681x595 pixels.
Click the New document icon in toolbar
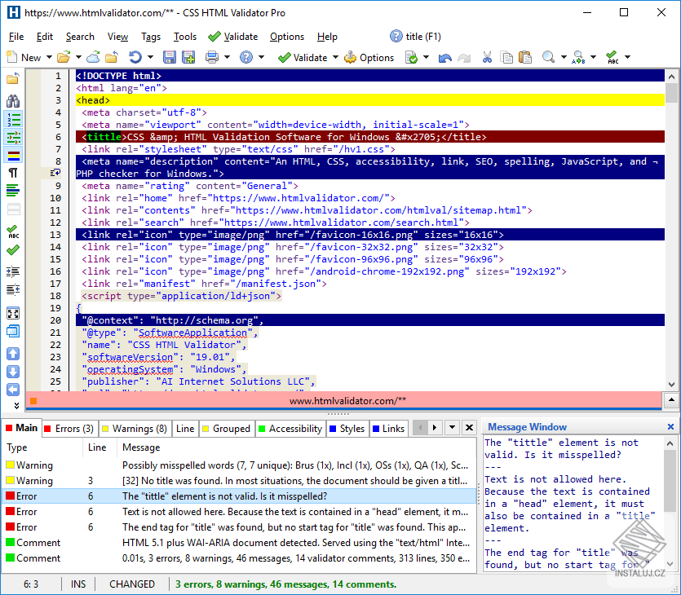pyautogui.click(x=11, y=57)
